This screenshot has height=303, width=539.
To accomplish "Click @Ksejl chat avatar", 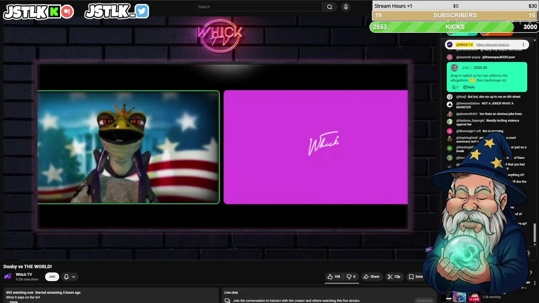I will pyautogui.click(x=450, y=97).
